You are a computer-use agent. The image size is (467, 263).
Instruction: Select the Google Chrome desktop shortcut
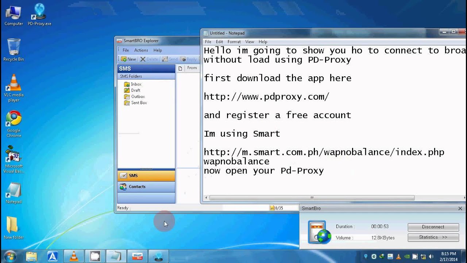[13, 124]
